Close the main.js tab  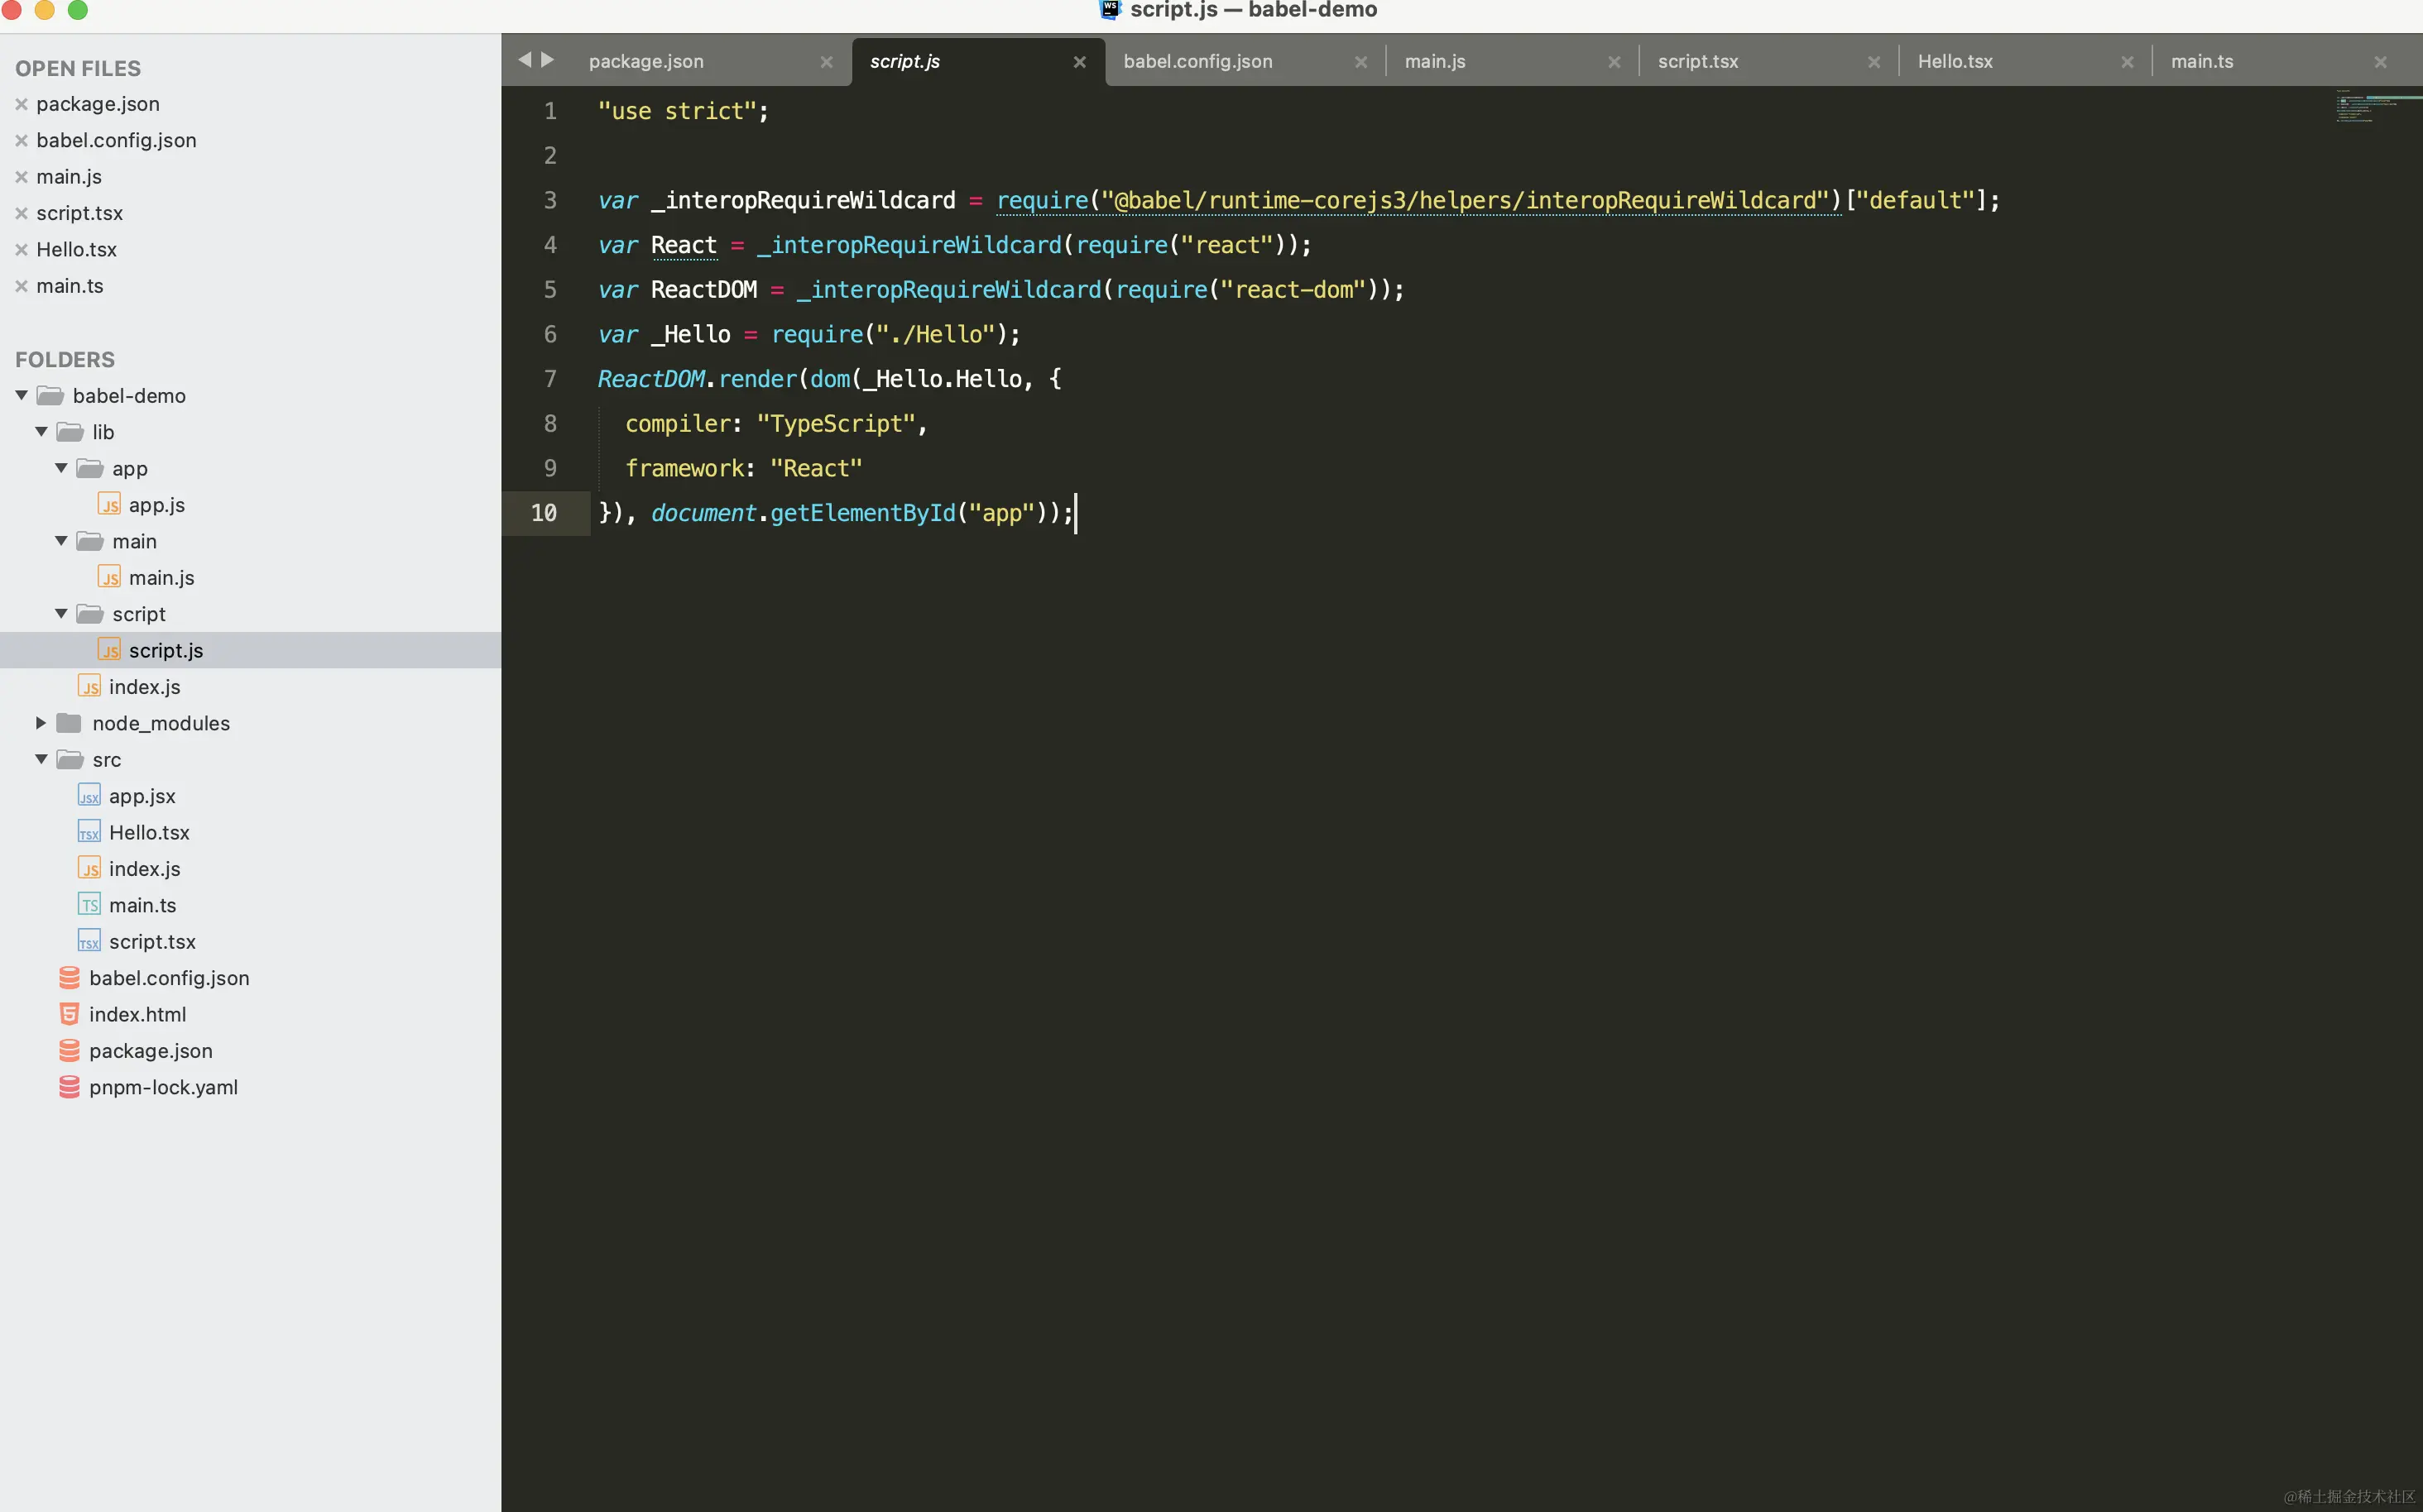pos(1614,62)
